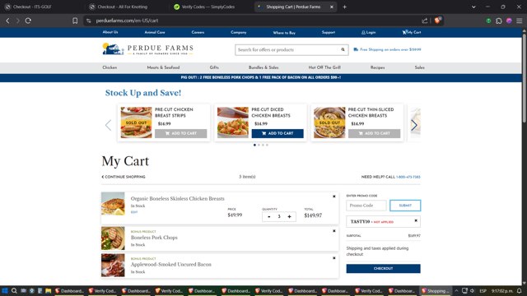
Task: Click the search offers or products field
Action: (287, 49)
